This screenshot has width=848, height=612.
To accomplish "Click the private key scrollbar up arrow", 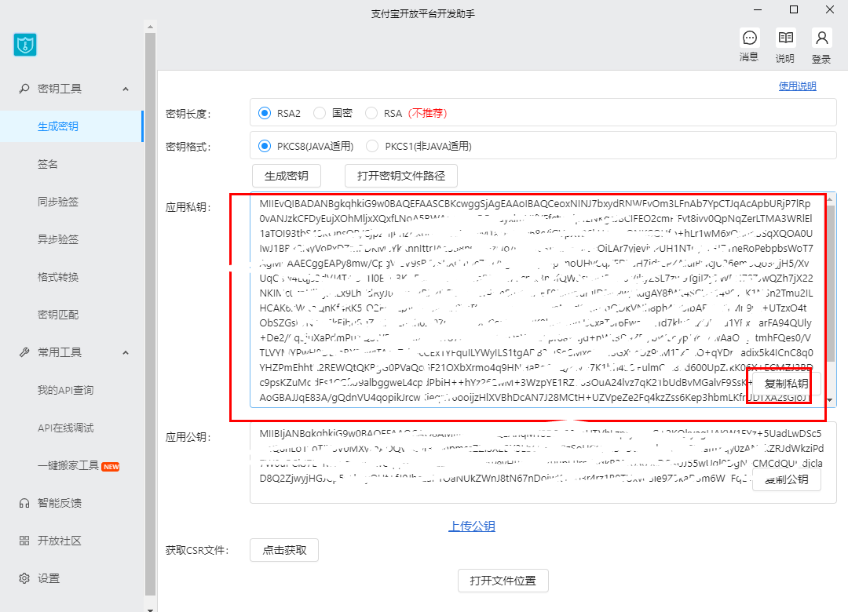I will click(831, 199).
